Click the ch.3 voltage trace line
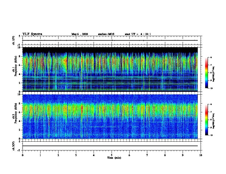This screenshot has width=226, height=174. pos(110,146)
